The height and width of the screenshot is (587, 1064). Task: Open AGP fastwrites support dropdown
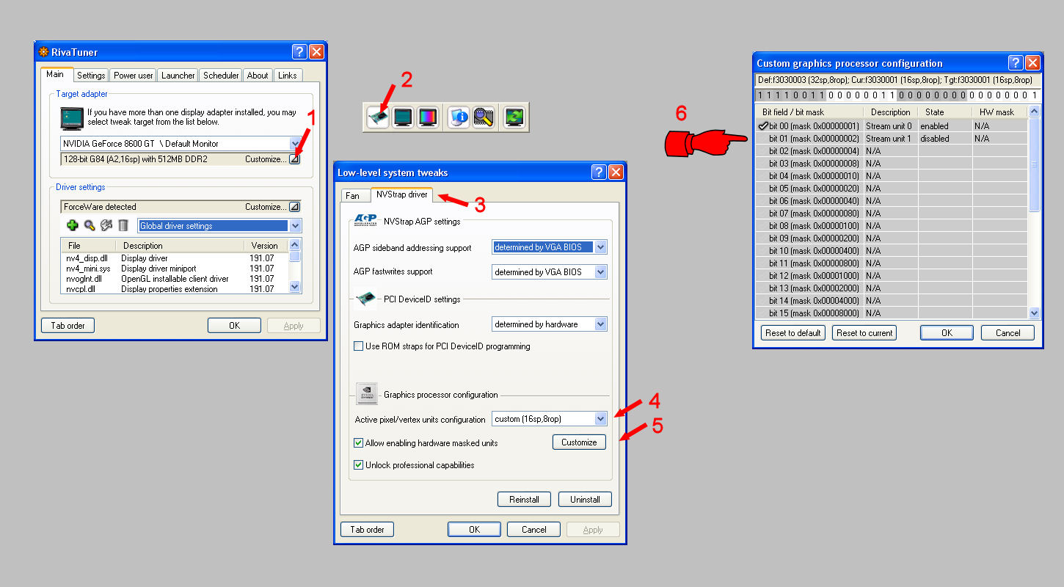click(x=601, y=272)
